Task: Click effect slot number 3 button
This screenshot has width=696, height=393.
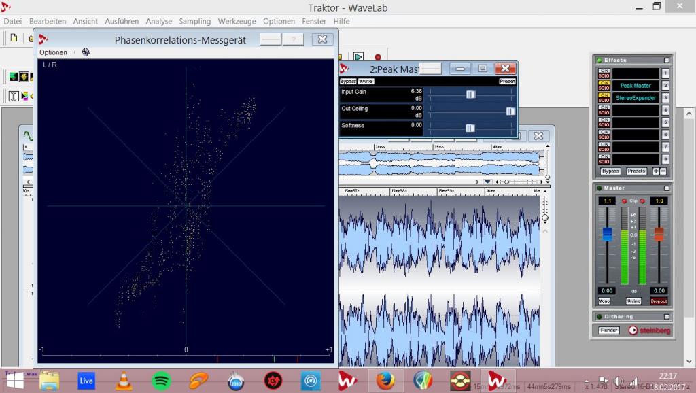Action: (x=665, y=98)
